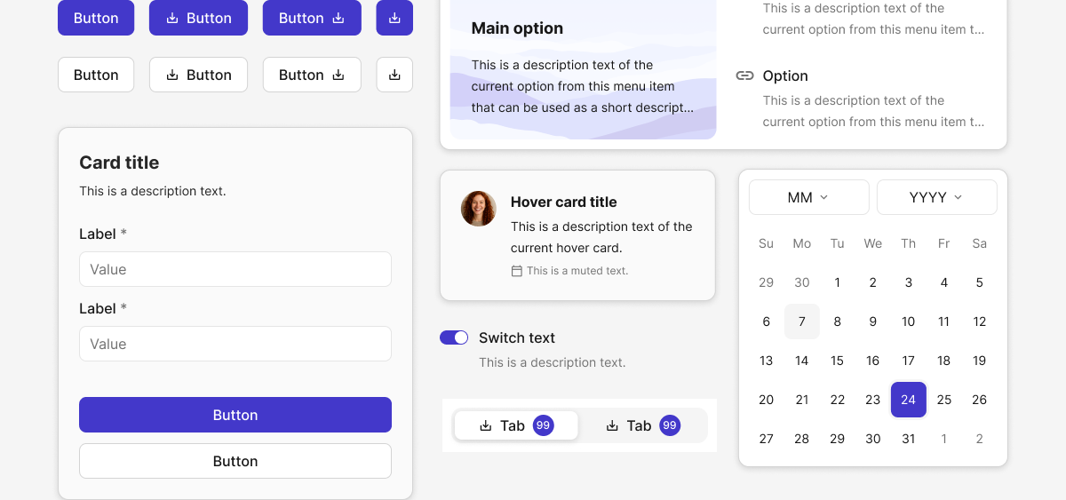
Task: Click the Card title heading
Action: [x=119, y=163]
